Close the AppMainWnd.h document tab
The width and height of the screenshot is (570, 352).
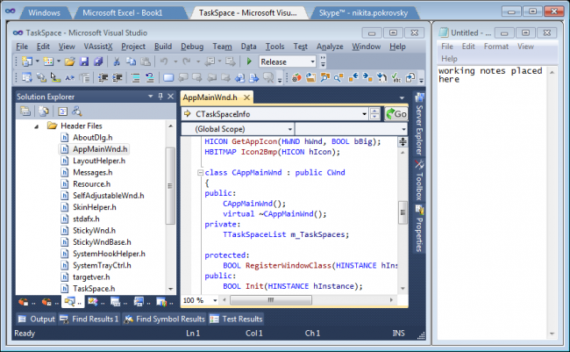246,97
